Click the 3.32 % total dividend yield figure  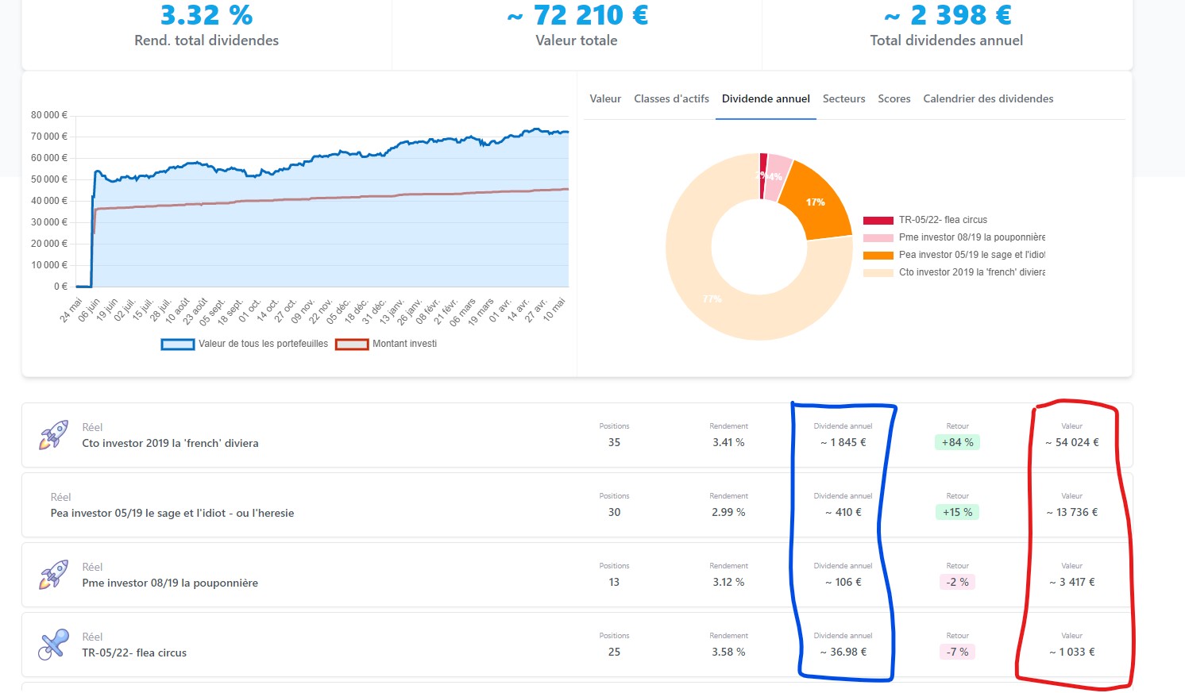(x=207, y=15)
